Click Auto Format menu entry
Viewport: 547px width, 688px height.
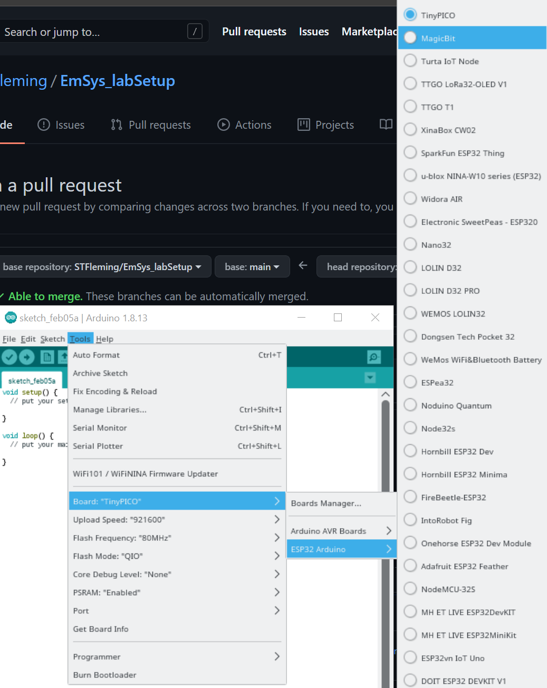[x=177, y=355]
